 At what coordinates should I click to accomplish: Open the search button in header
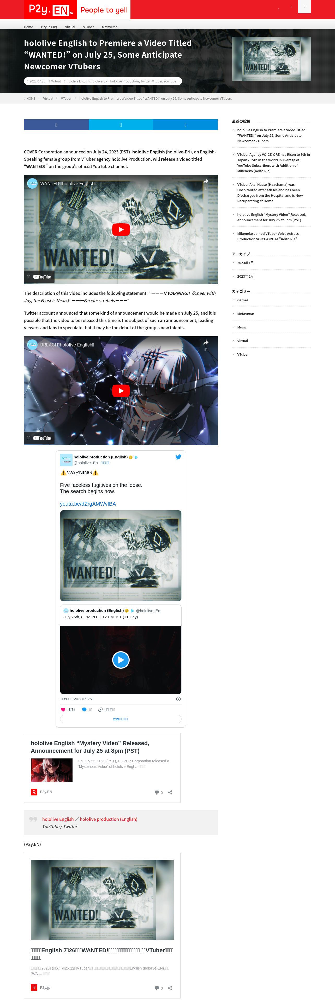click(304, 7)
